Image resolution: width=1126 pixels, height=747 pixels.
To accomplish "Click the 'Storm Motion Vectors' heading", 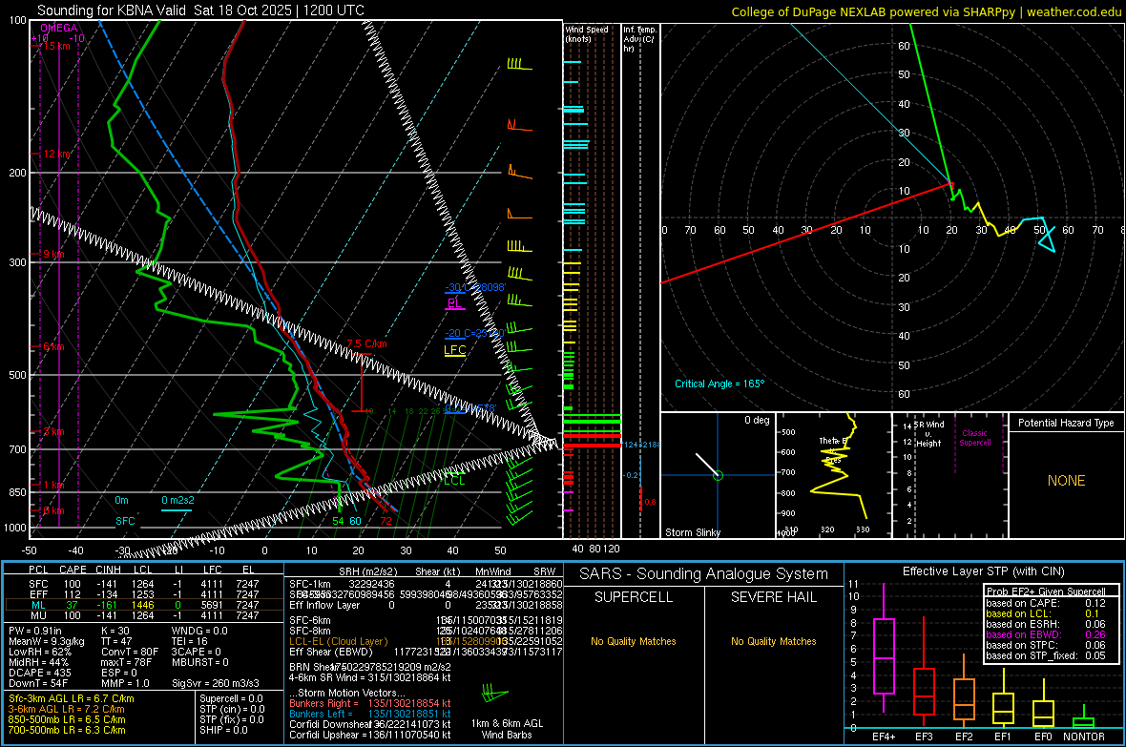I will coord(348,693).
